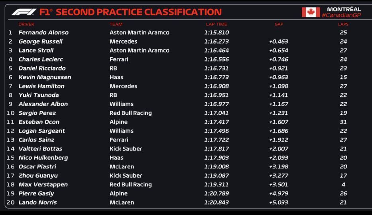Click Esteban Ocon's 31 laps count
Image resolution: width=372 pixels, height=215 pixels.
click(x=343, y=122)
